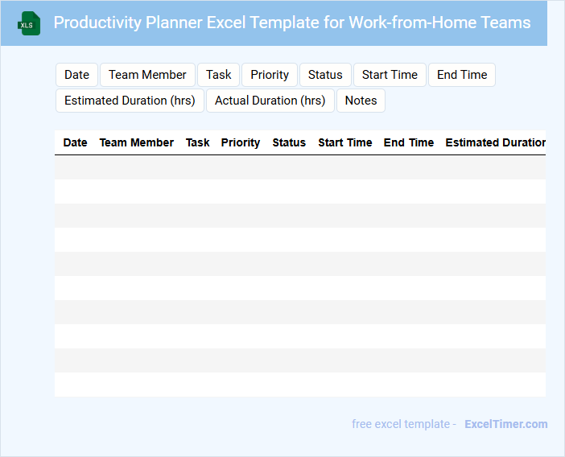Select the End Time column header
The image size is (565, 457).
tap(408, 142)
